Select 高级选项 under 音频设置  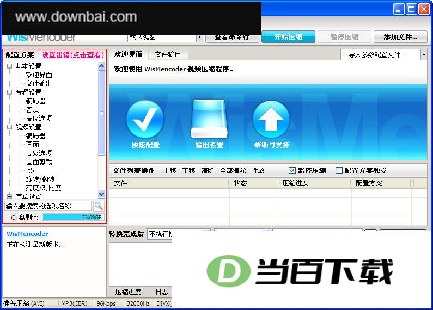click(x=39, y=119)
